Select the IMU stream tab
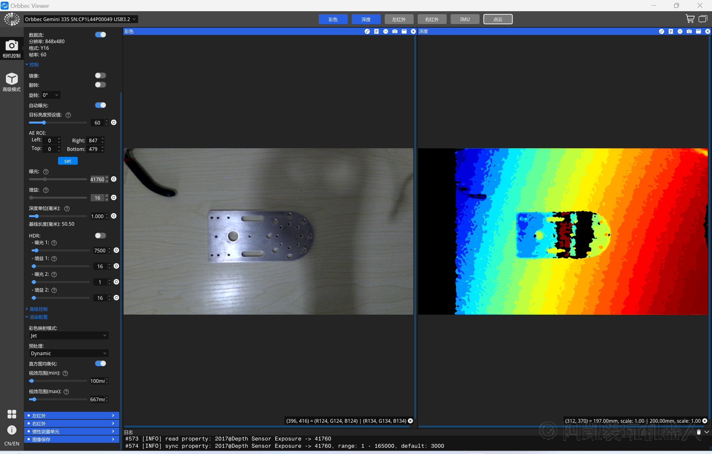Viewport: 712px width, 454px height. click(465, 19)
